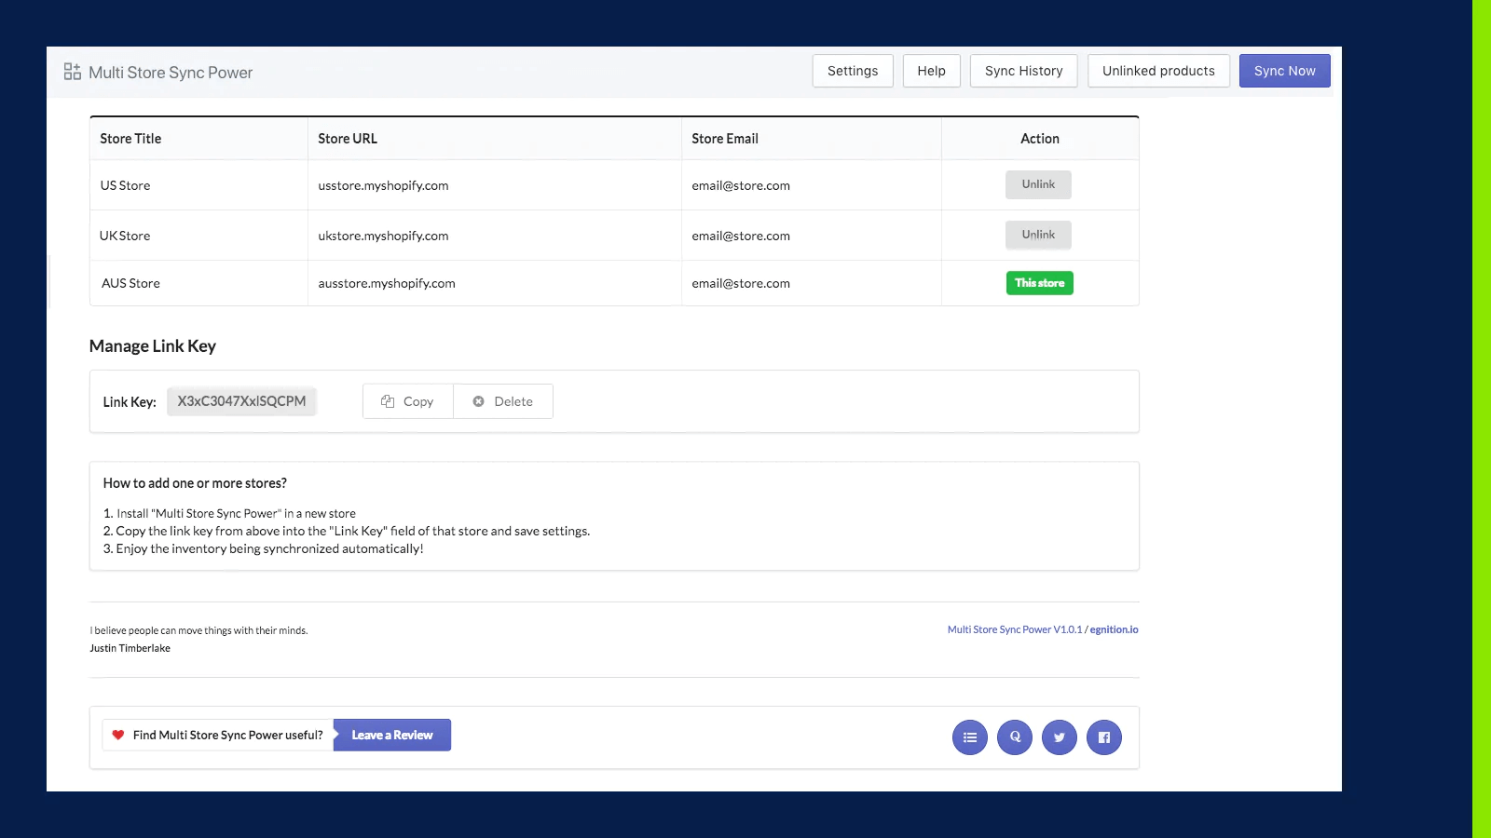
Task: View Sync History
Action: (1023, 71)
